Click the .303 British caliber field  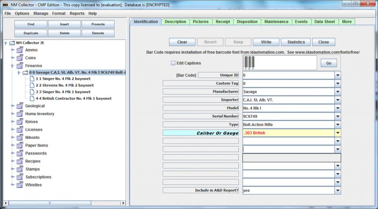tap(289, 133)
